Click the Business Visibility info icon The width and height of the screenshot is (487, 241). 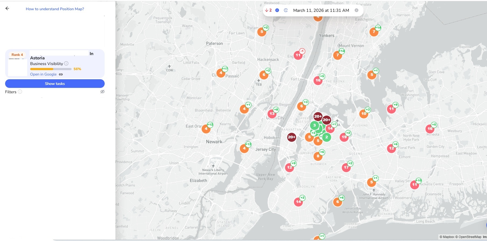[x=66, y=64]
